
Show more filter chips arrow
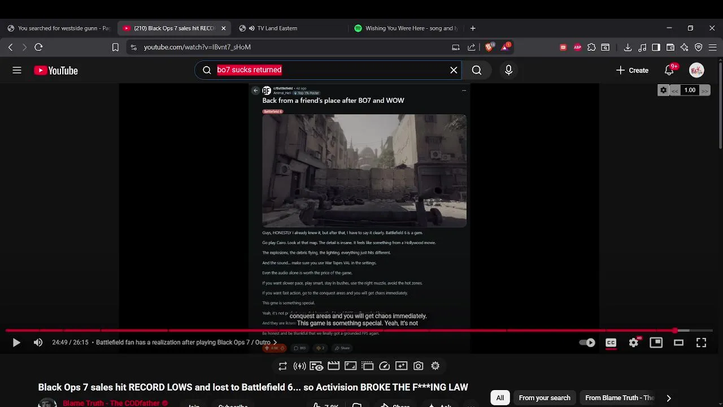[669, 398]
